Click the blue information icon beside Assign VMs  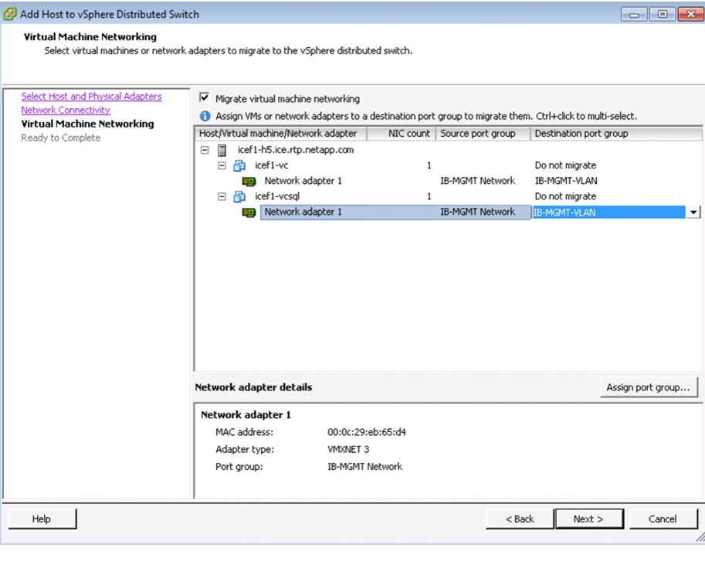point(205,116)
